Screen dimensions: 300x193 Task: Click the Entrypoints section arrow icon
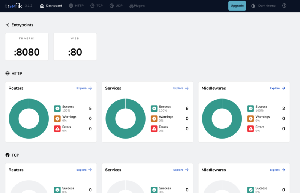tap(7, 25)
